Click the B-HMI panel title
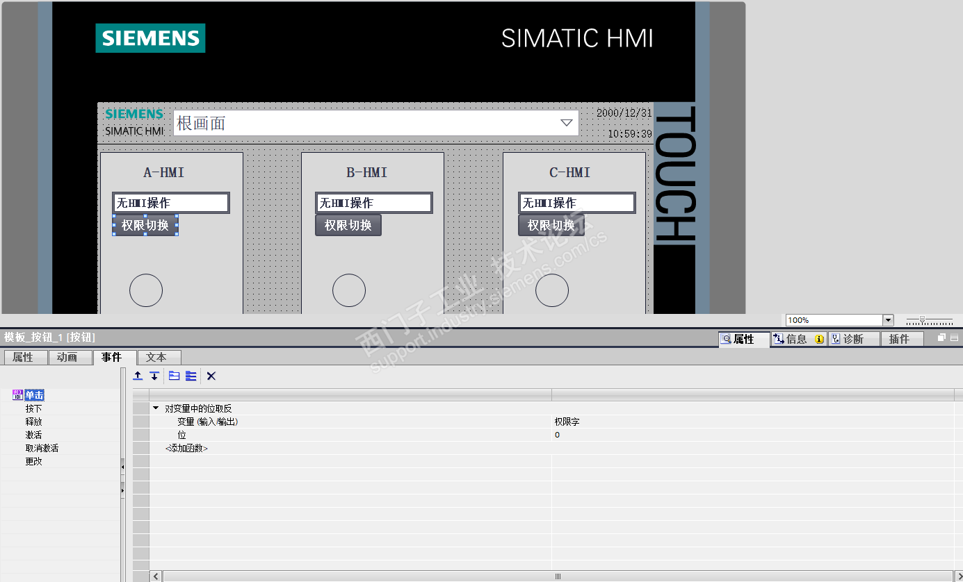 [367, 172]
